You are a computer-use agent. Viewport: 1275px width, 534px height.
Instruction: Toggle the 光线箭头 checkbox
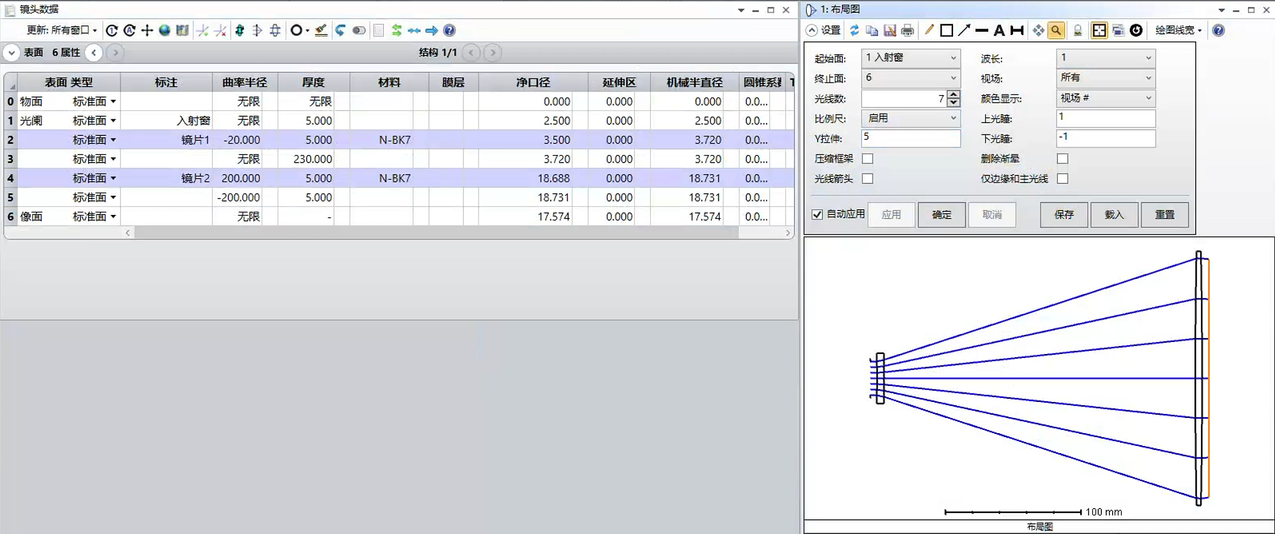coord(867,179)
